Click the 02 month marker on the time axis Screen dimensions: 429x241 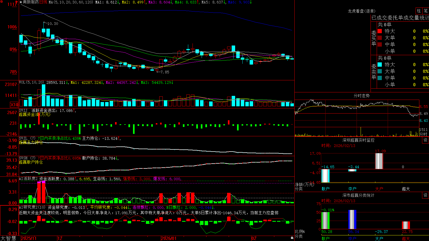pos(254,238)
